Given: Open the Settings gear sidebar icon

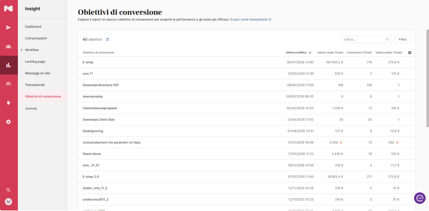Looking at the screenshot, I should (x=9, y=122).
